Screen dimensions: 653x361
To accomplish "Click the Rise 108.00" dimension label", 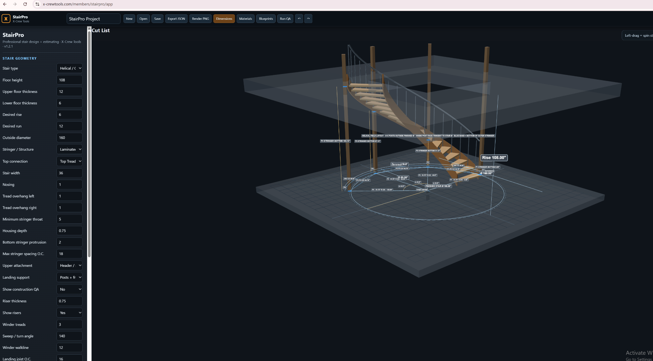I will click(494, 158).
